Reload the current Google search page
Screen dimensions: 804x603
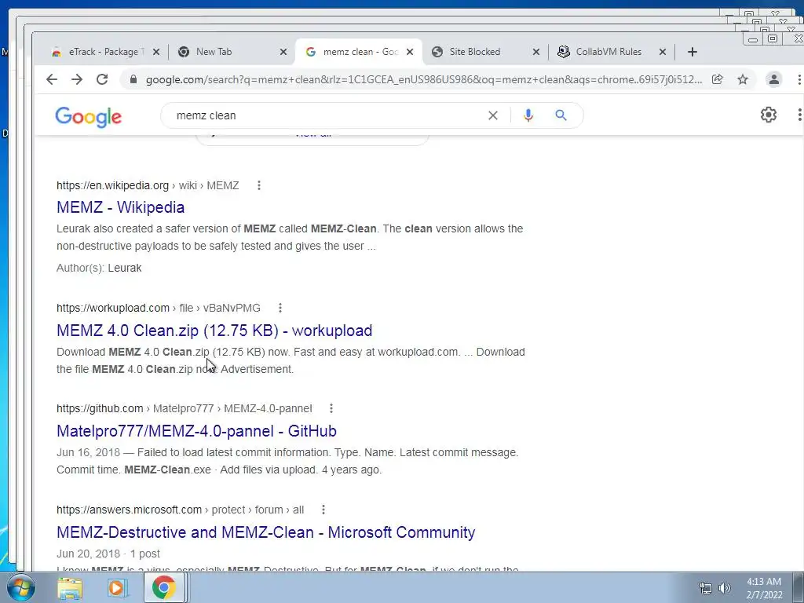(x=102, y=79)
